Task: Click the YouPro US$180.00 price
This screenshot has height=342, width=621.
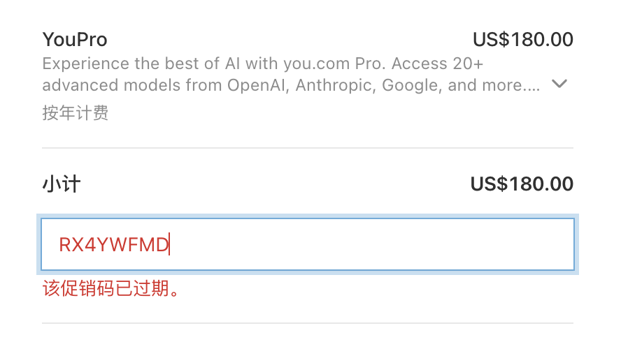Action: tap(523, 40)
